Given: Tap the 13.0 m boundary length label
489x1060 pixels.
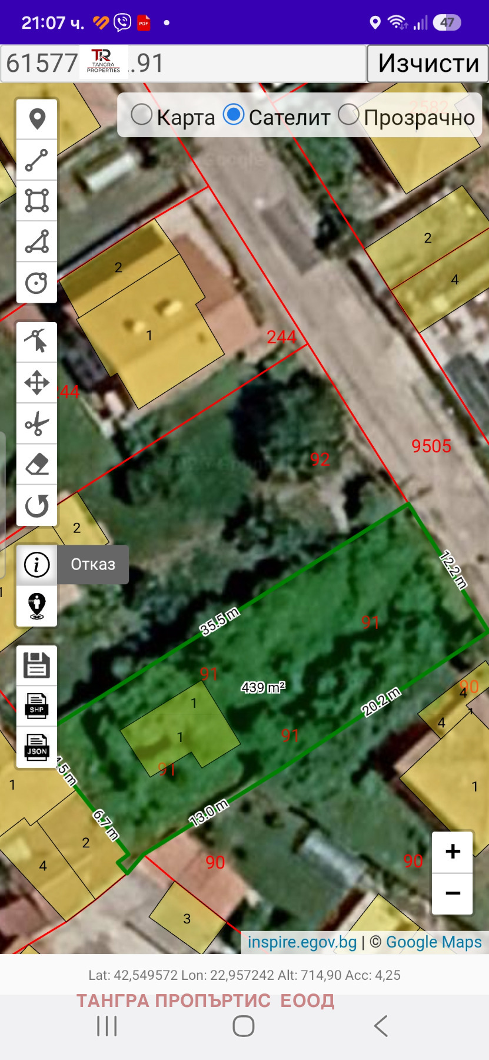Looking at the screenshot, I should [209, 813].
